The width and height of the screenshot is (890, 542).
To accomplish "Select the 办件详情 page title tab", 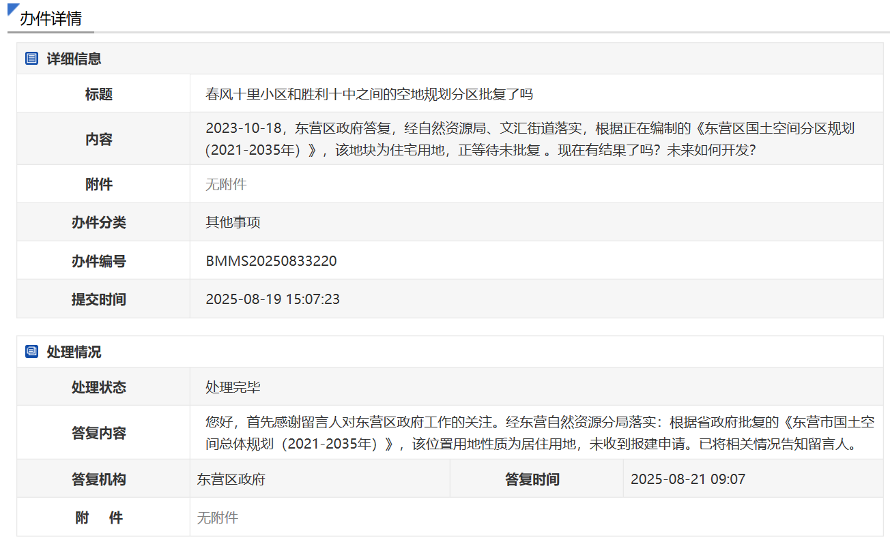I will pyautogui.click(x=51, y=19).
